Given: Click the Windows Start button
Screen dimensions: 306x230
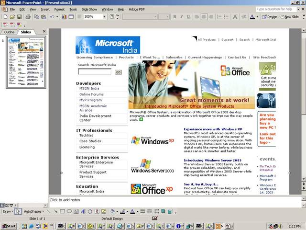Looking at the screenshot, I should [9, 226].
